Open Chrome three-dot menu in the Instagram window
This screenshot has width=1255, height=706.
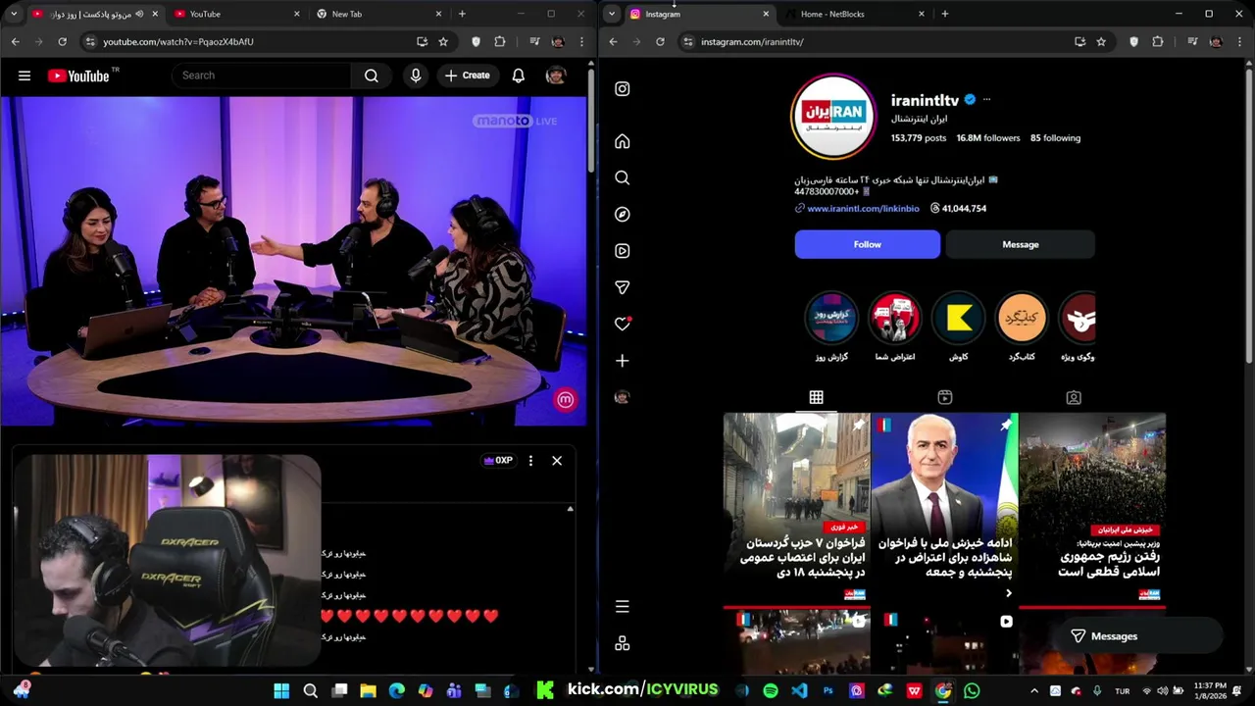click(1239, 42)
